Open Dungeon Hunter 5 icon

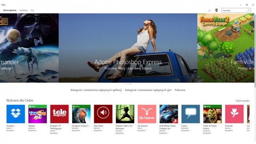(x=81, y=114)
